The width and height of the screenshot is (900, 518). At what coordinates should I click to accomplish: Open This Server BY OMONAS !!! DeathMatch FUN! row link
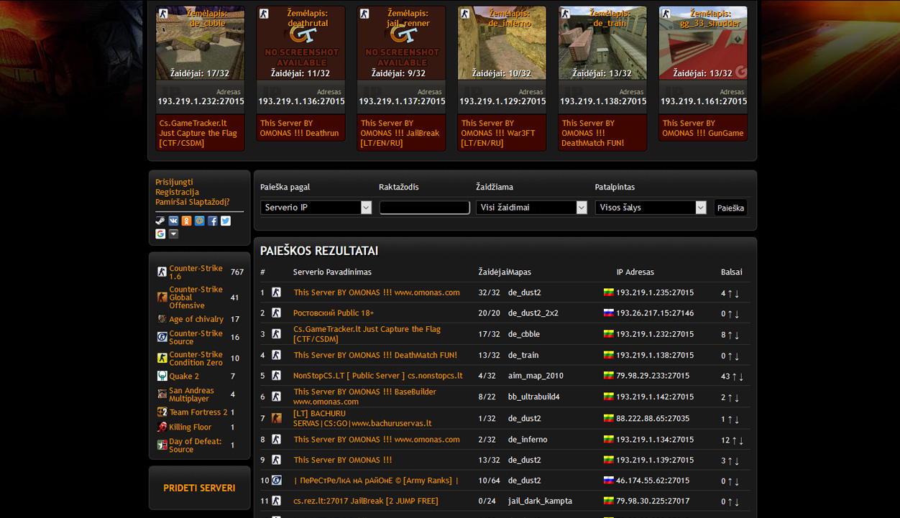[375, 355]
